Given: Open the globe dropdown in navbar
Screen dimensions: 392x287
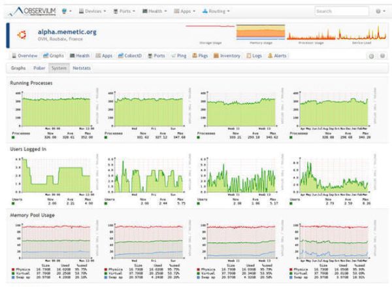Looking at the screenshot, I should pyautogui.click(x=67, y=11).
